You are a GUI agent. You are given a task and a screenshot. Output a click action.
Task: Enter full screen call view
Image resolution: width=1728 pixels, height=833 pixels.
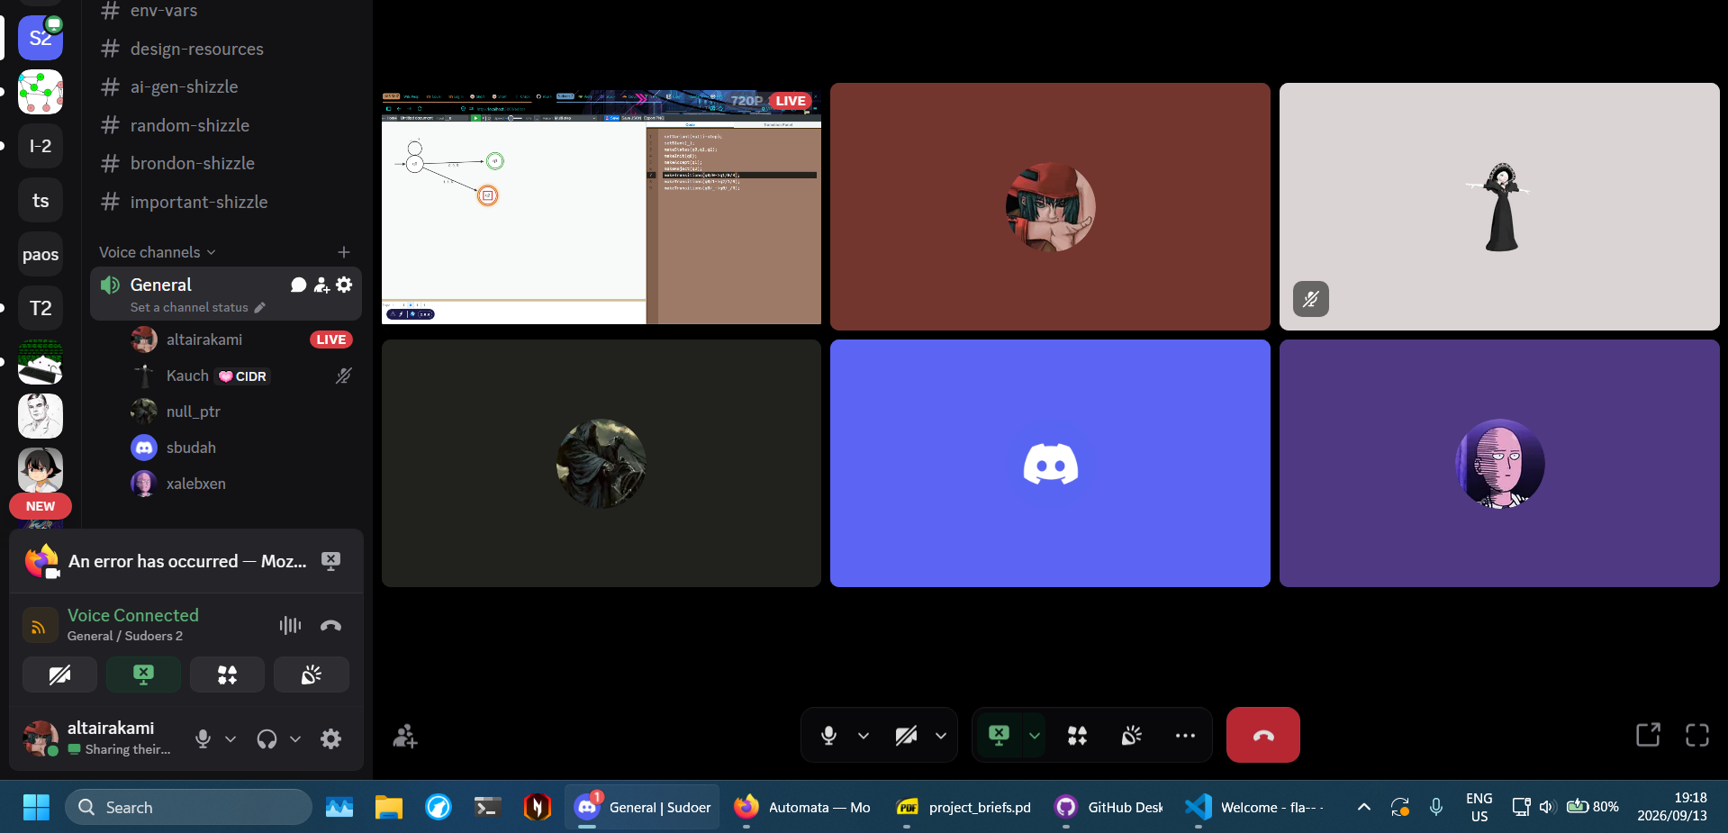[x=1697, y=735]
